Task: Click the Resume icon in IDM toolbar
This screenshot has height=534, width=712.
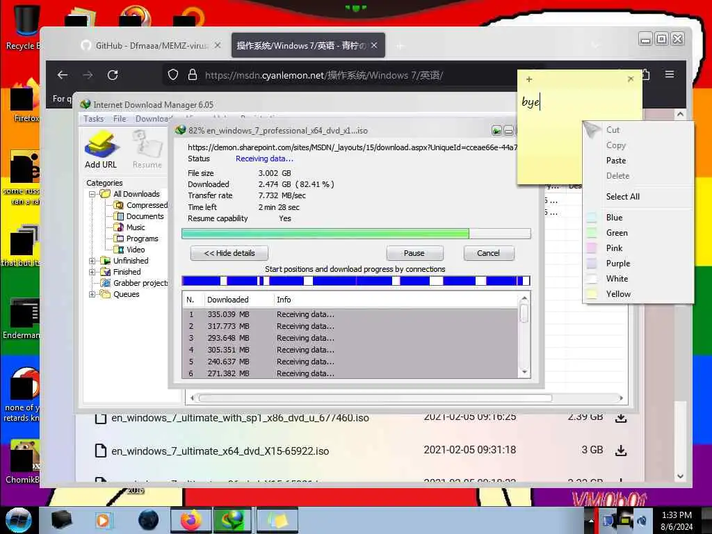Action: (147, 149)
